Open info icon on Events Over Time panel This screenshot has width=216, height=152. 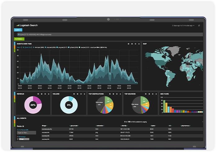tap(129, 44)
